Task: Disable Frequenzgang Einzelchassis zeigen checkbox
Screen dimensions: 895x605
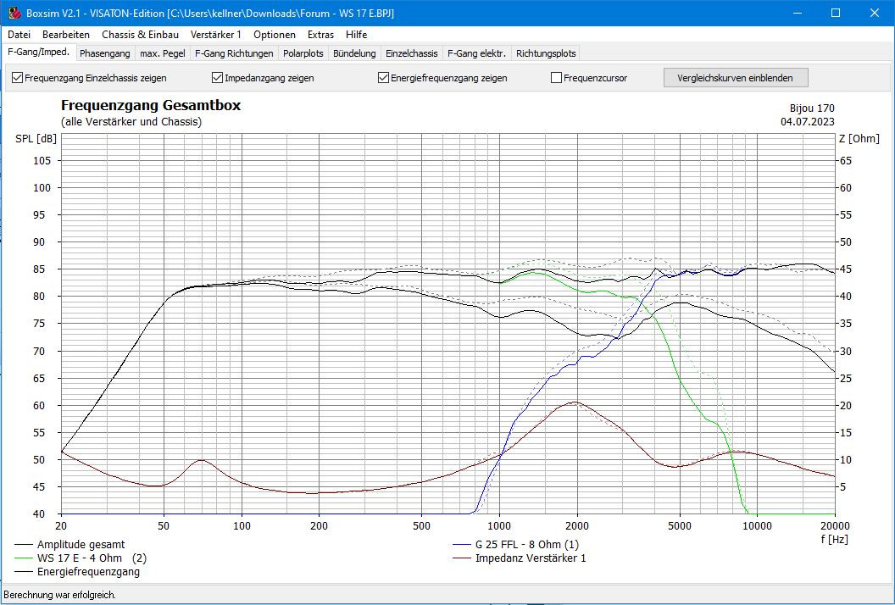Action: [18, 78]
